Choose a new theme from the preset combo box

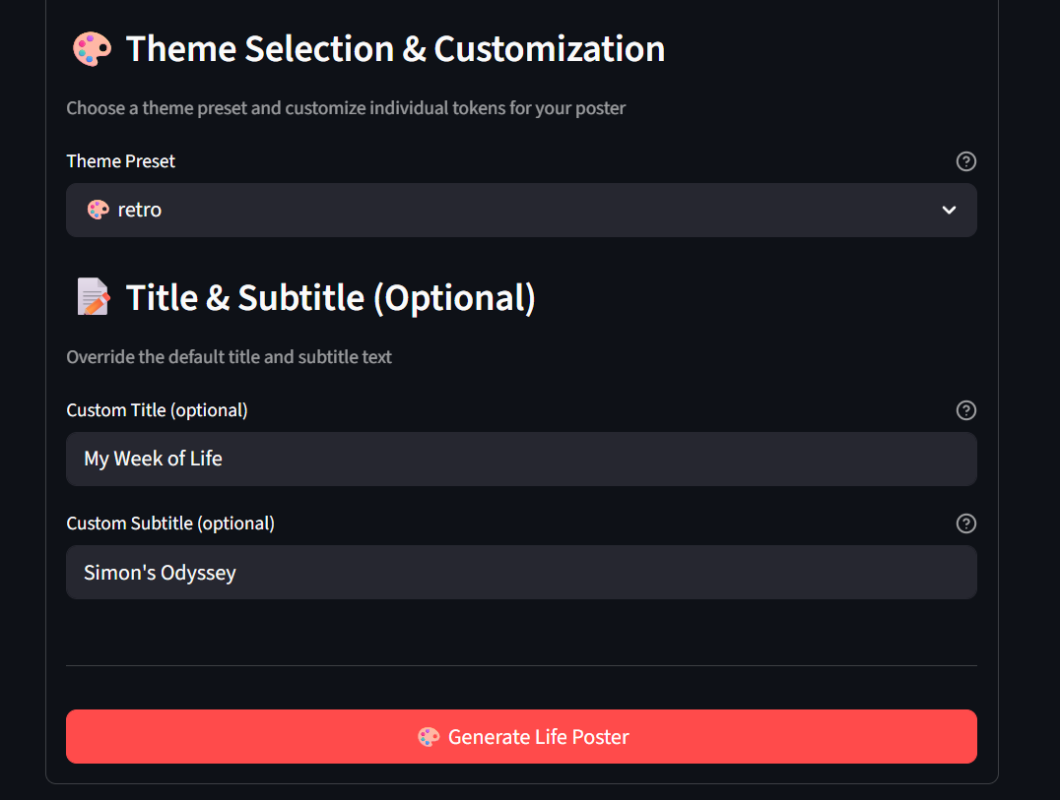pyautogui.click(x=521, y=210)
